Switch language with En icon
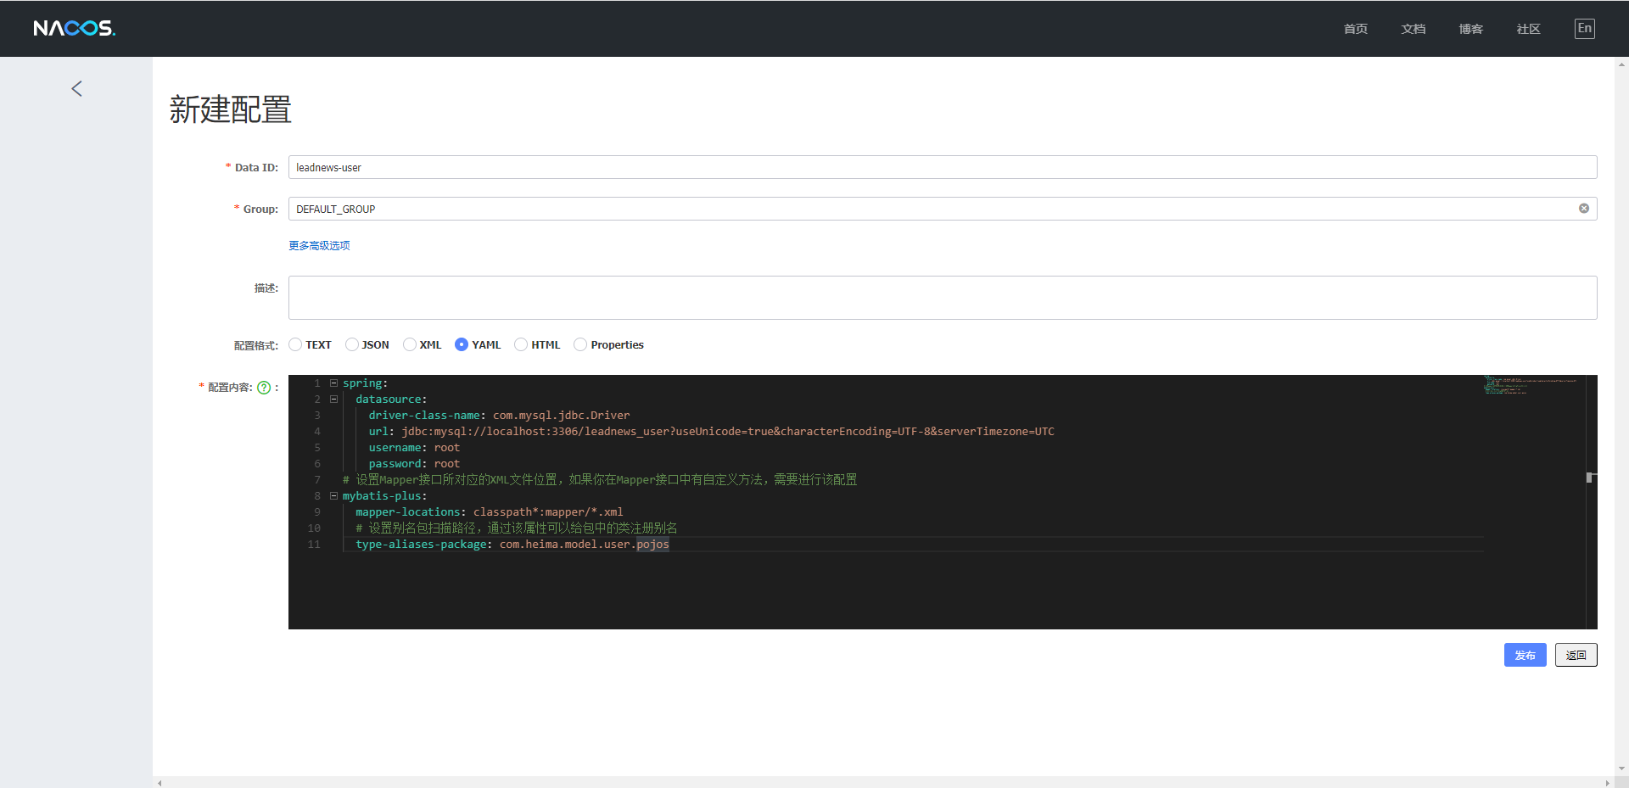 [1584, 29]
